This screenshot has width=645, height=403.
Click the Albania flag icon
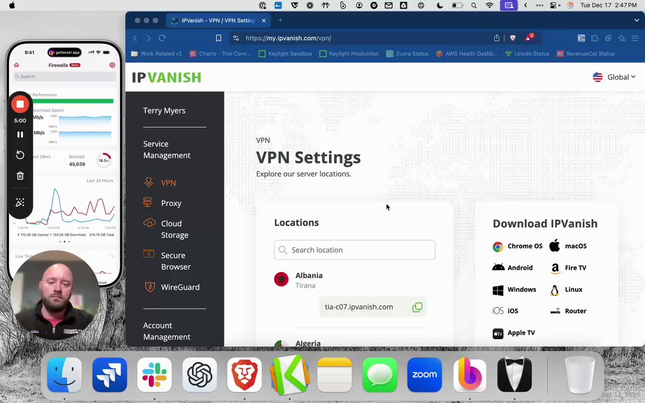pos(282,279)
